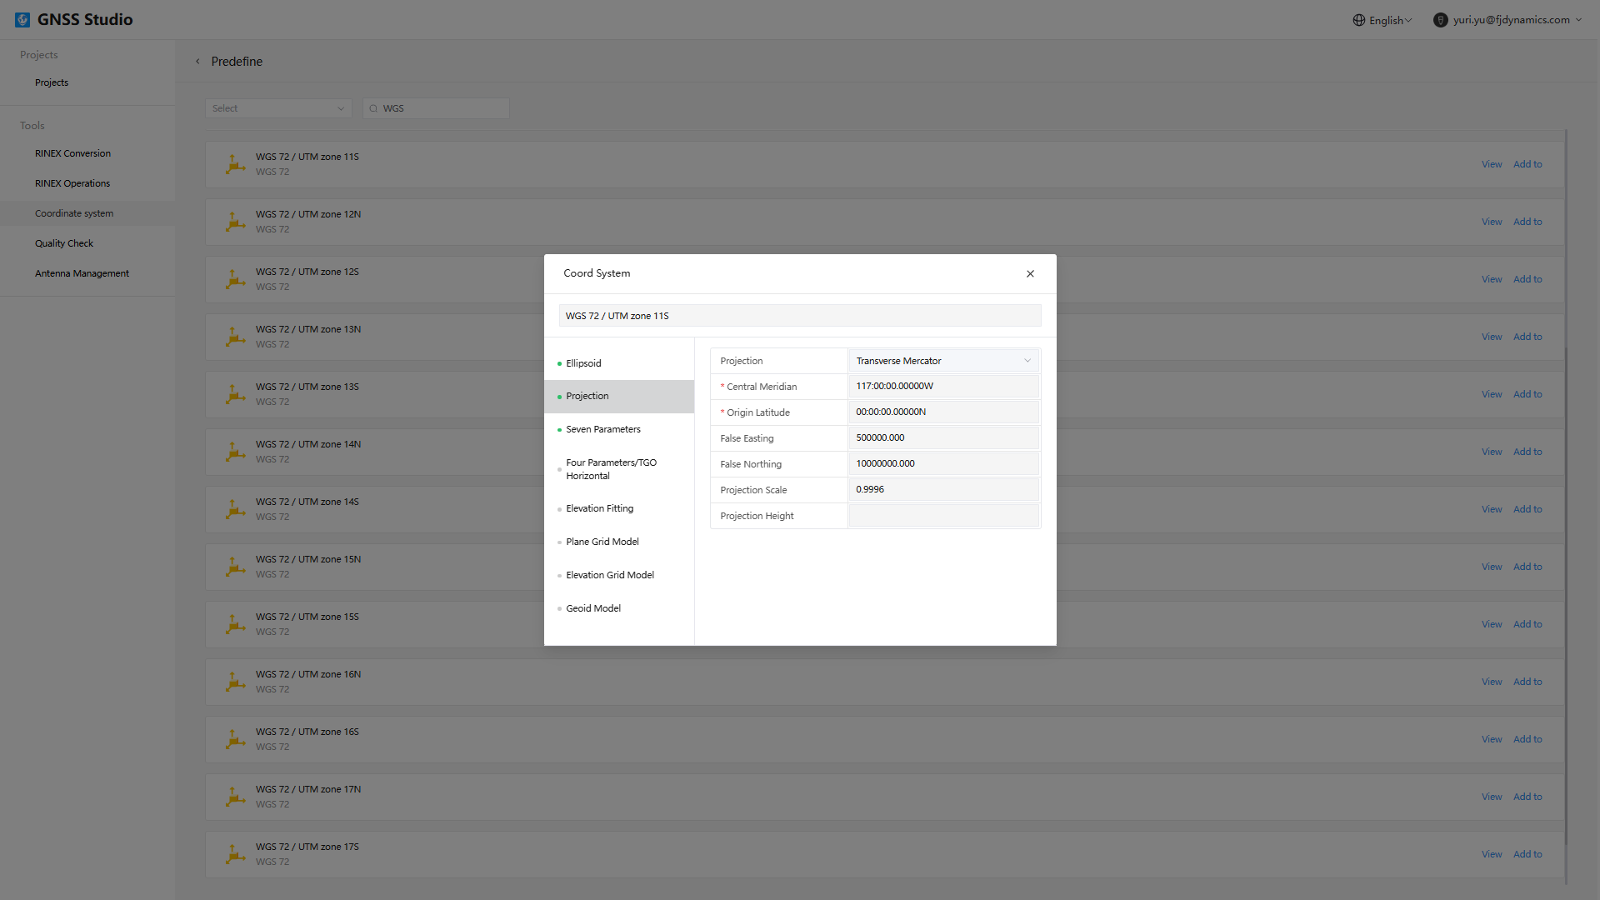This screenshot has height=900, width=1600.
Task: Close the Coord System dialog
Action: click(1030, 273)
